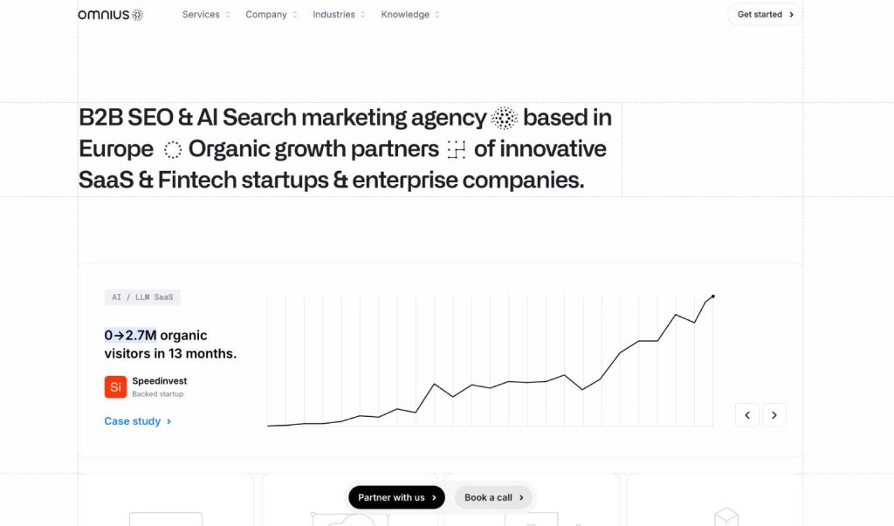
Task: Open the Company dropdown menu
Action: click(x=271, y=14)
